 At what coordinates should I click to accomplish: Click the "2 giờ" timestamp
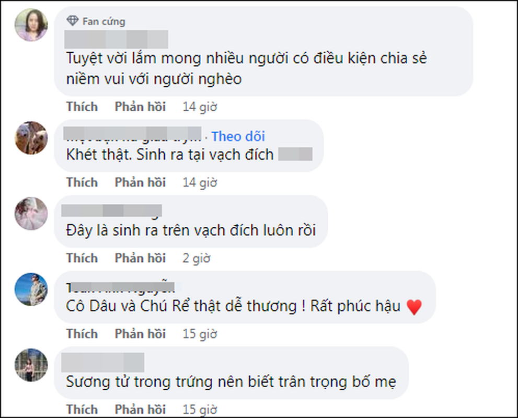(x=196, y=258)
